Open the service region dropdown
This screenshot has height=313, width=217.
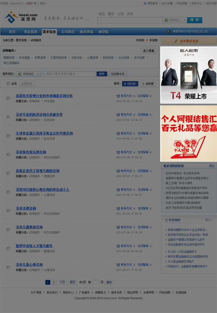click(x=28, y=74)
